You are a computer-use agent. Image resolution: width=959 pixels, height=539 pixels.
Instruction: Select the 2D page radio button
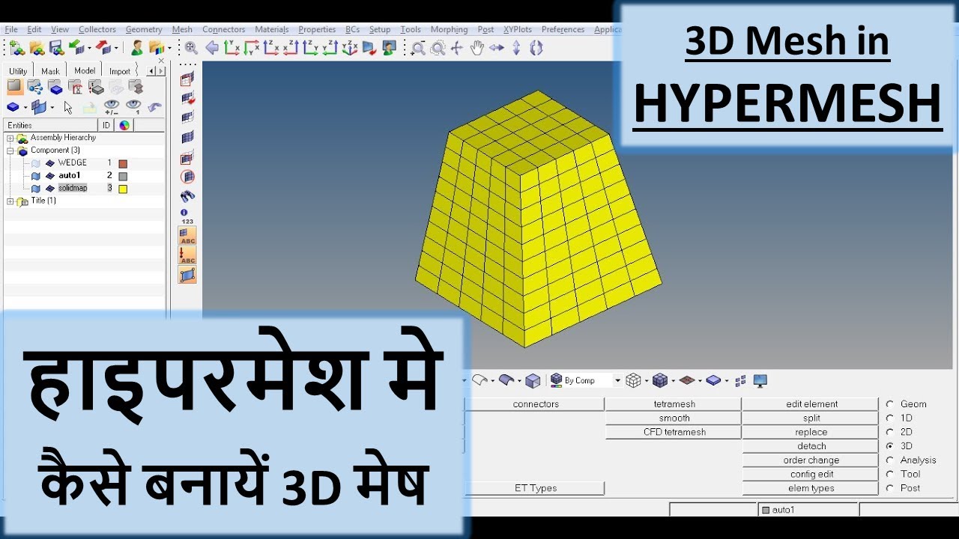pos(890,432)
